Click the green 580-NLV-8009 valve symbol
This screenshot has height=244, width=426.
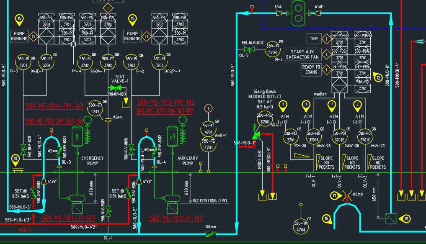tap(108, 211)
